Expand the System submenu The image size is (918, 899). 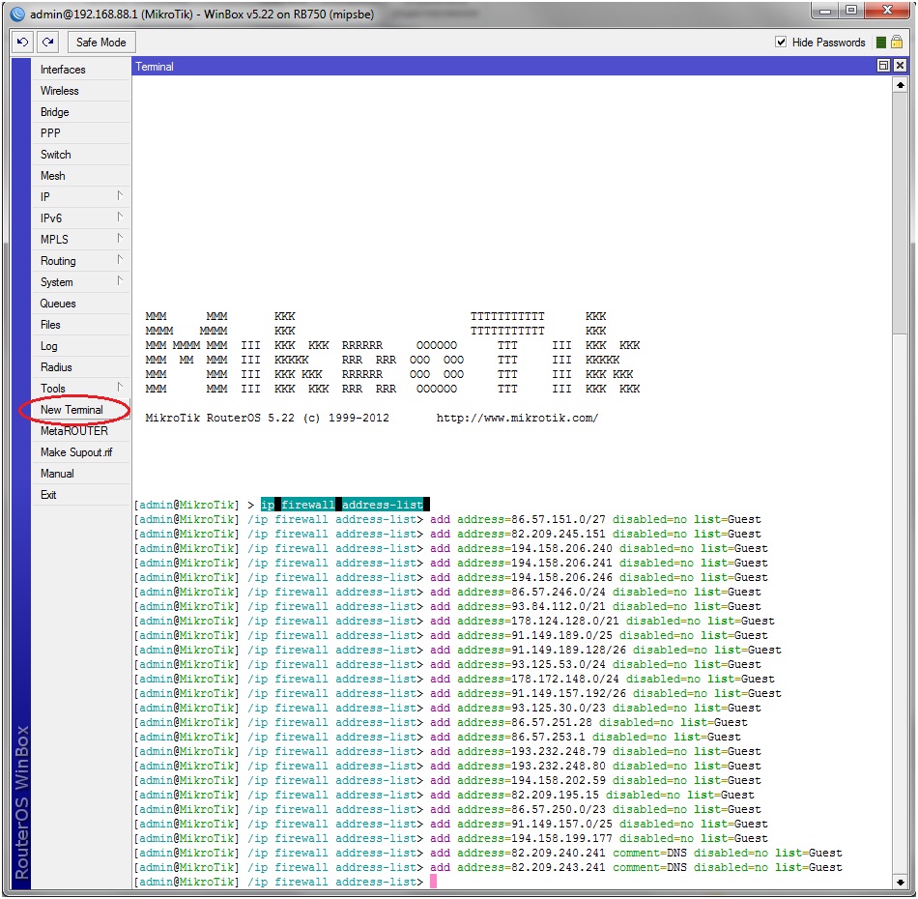[82, 282]
